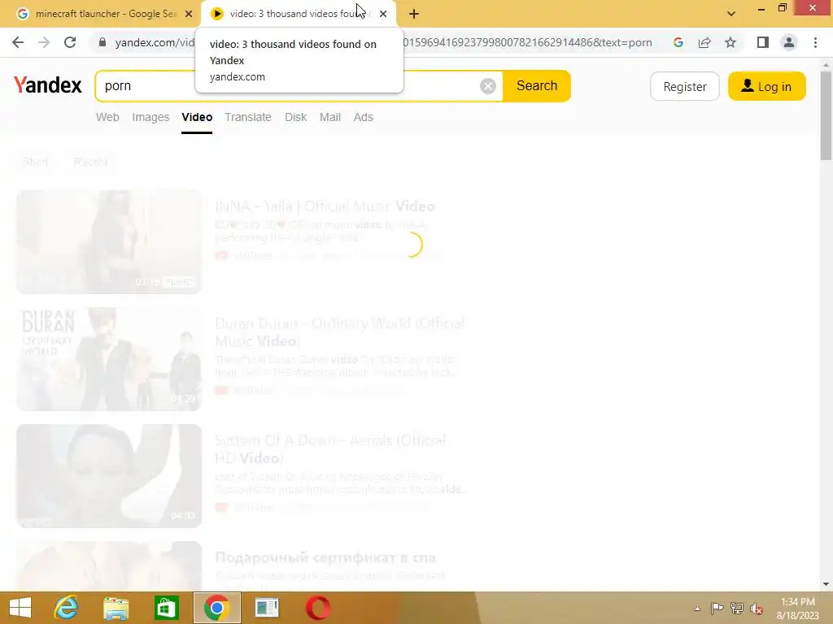833x624 pixels.
Task: Open the Ads tab
Action: (x=364, y=117)
